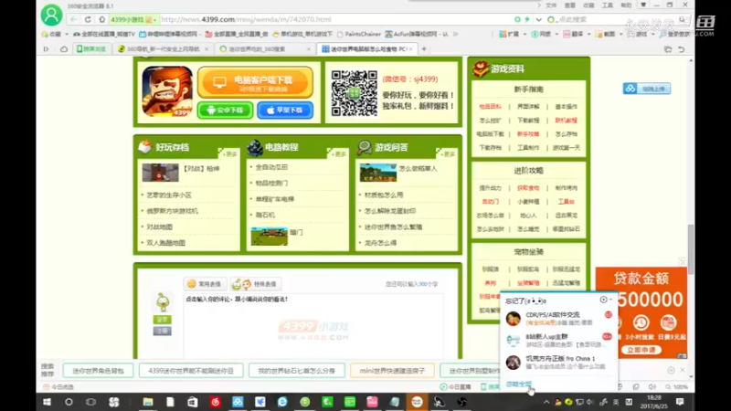Viewport: 731px width, 411px height.
Task: Open the 扩展 extensions dropdown
Action: coord(513,34)
